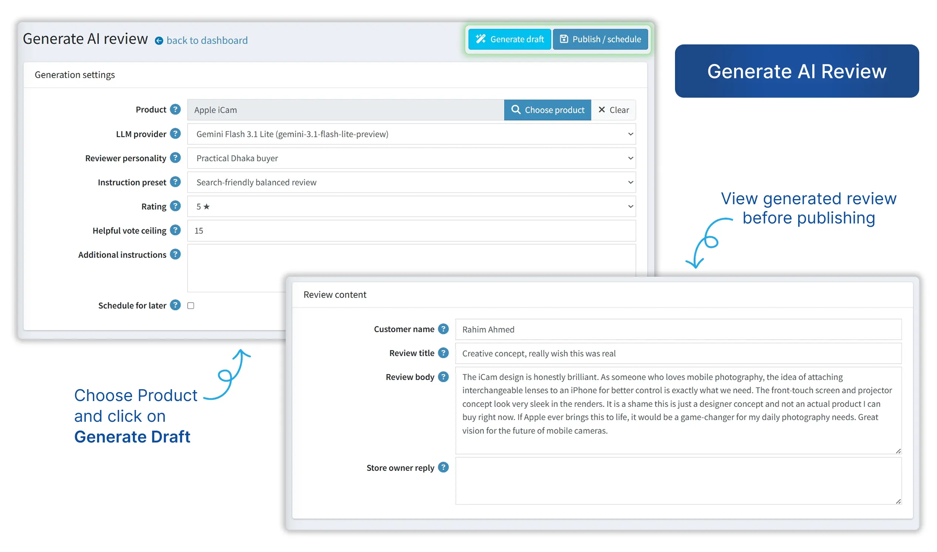Click the Review body help icon
This screenshot has height=552, width=937.
click(443, 377)
